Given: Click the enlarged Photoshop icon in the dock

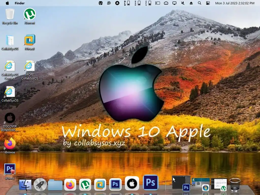Looking at the screenshot, I should coord(151,182).
